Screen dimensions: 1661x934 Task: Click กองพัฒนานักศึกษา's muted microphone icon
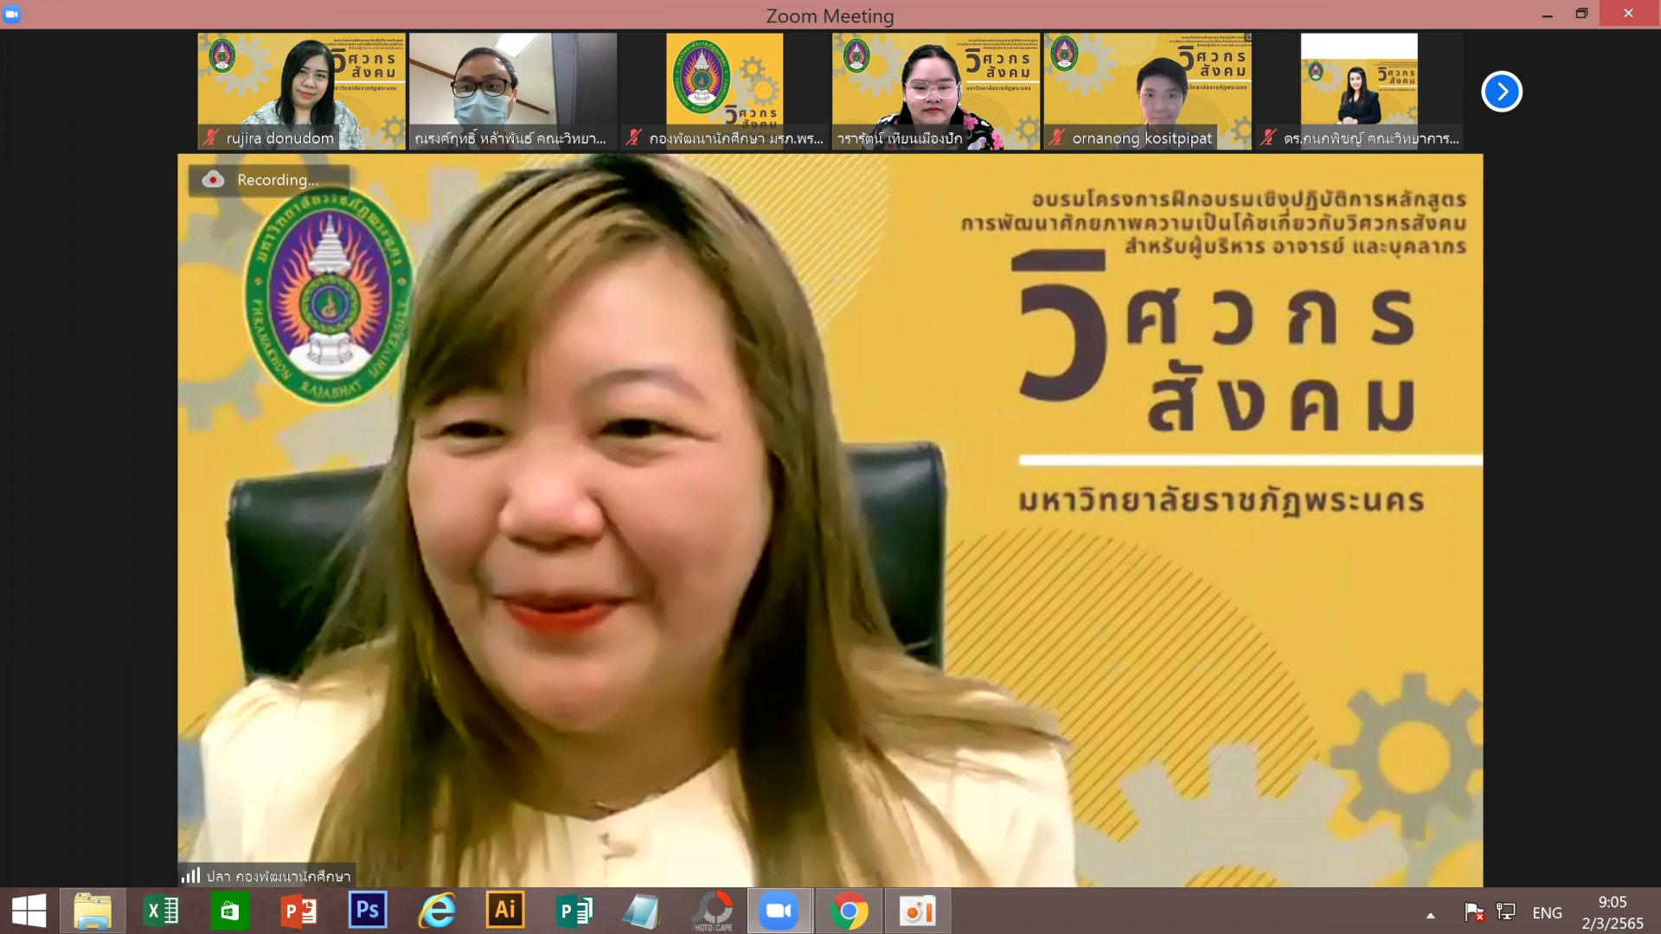pyautogui.click(x=634, y=138)
